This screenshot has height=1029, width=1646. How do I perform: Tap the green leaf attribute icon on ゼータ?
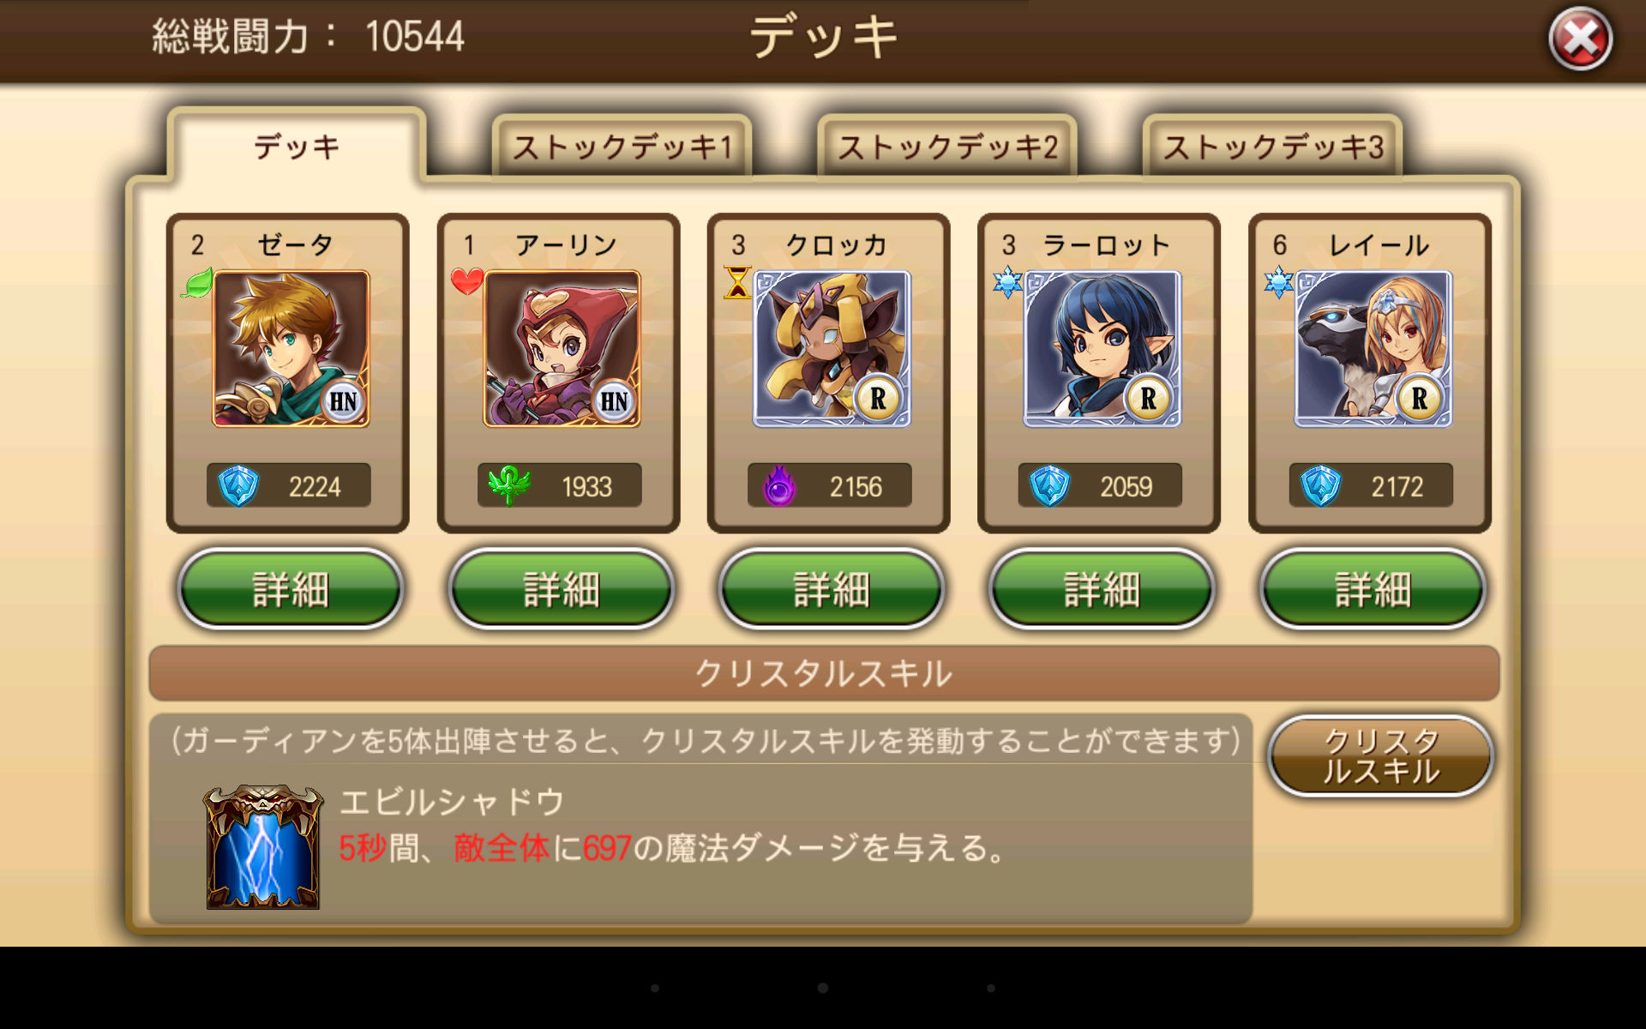pos(197,283)
